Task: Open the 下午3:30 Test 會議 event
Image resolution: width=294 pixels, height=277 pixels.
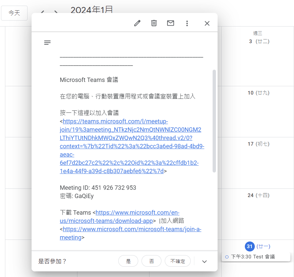Action: pyautogui.click(x=256, y=256)
